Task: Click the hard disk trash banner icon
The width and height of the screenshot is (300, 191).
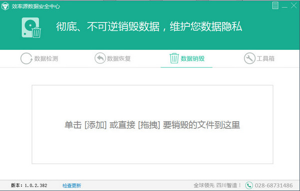Action: point(31,27)
